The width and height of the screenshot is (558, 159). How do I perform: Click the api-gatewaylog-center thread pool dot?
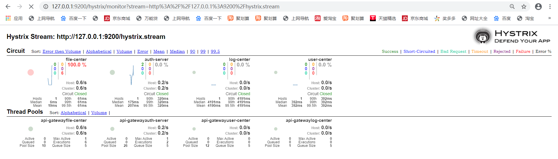[276, 129]
